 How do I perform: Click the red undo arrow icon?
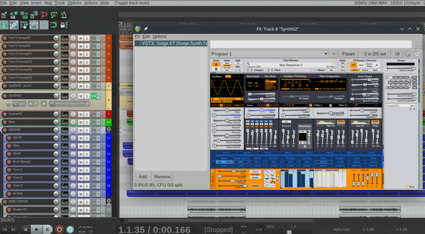(x=44, y=15)
